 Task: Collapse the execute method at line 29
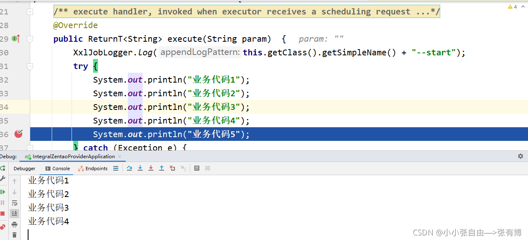(x=30, y=39)
